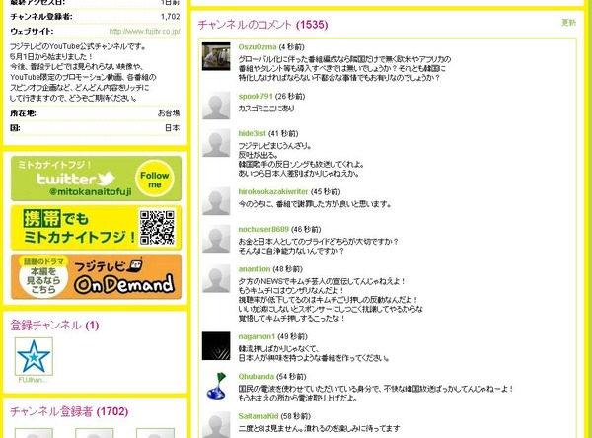The width and height of the screenshot is (592, 438).
Task: Click spook791's comment カスゴミここにあり
Action: coord(266,108)
